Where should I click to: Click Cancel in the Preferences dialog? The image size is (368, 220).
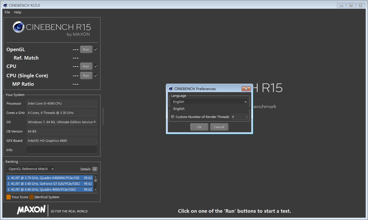pyautogui.click(x=219, y=127)
